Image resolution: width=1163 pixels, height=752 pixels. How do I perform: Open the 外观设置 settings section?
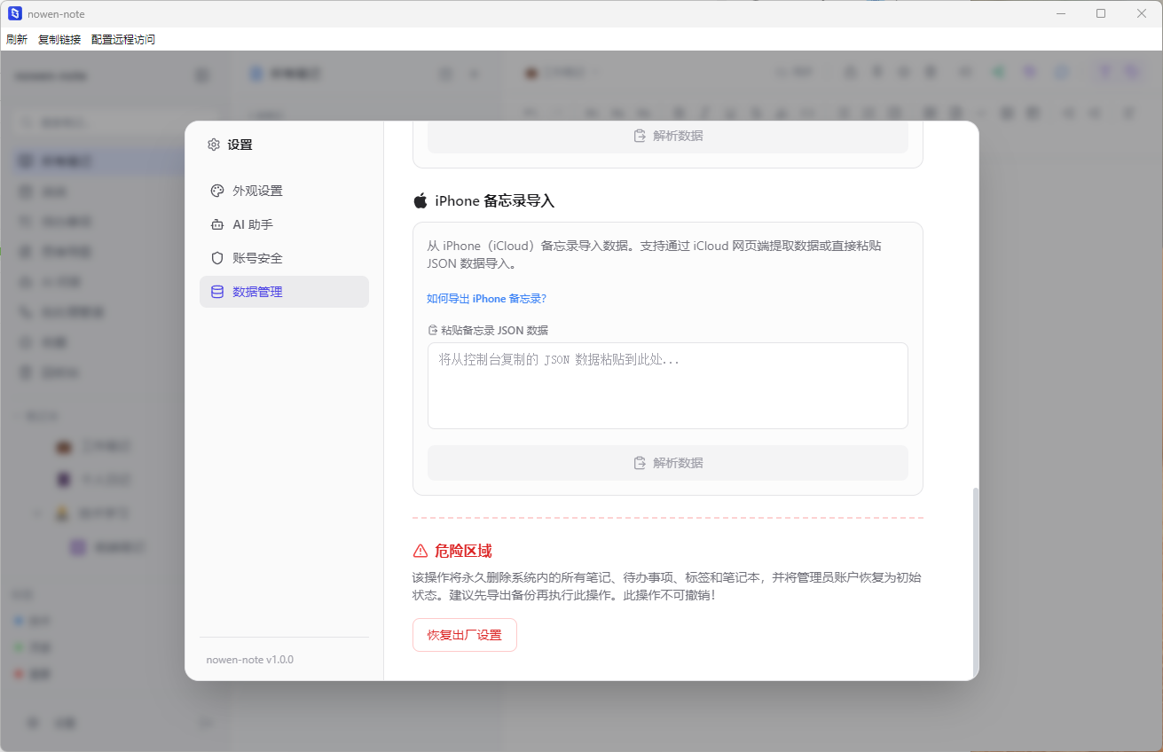click(284, 191)
